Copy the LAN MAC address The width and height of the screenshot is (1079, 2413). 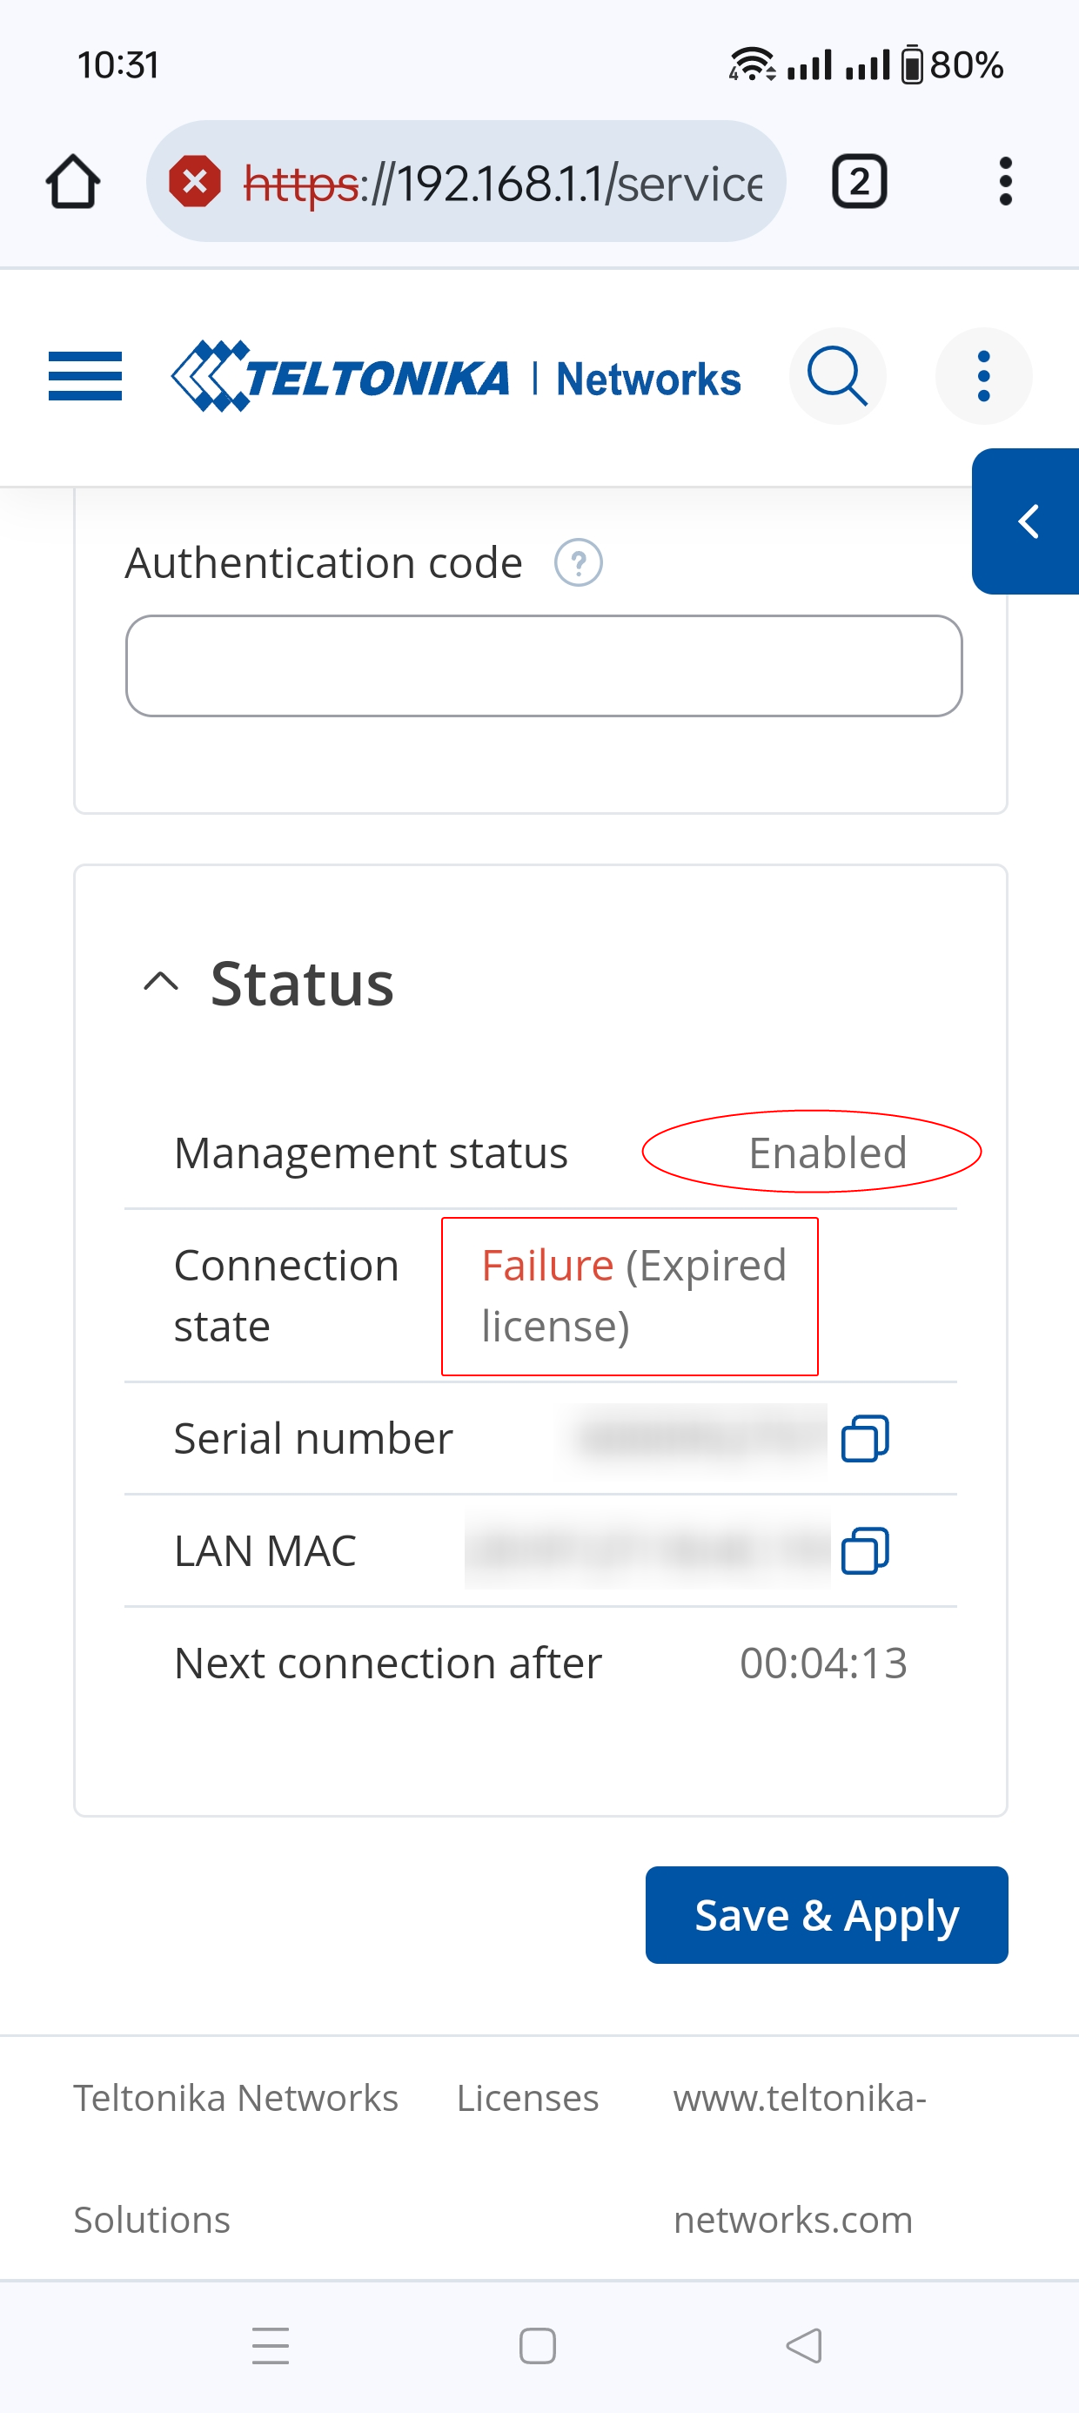[866, 1550]
